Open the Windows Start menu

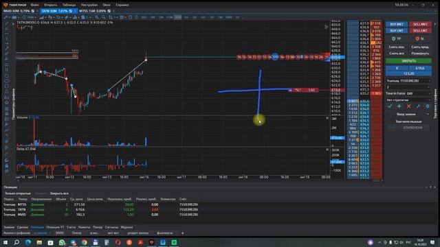click(x=5, y=242)
